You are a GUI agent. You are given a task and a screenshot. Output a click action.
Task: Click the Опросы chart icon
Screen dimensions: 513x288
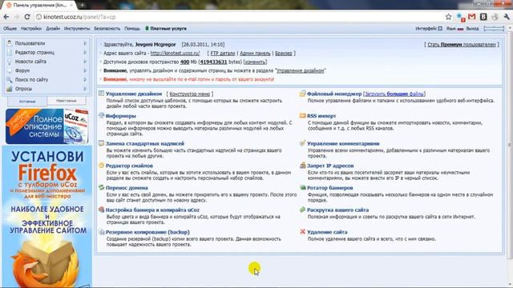(10, 89)
